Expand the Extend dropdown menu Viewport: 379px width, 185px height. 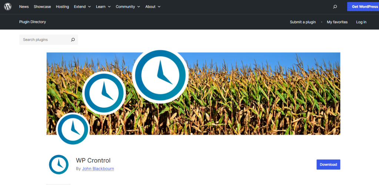pyautogui.click(x=82, y=7)
